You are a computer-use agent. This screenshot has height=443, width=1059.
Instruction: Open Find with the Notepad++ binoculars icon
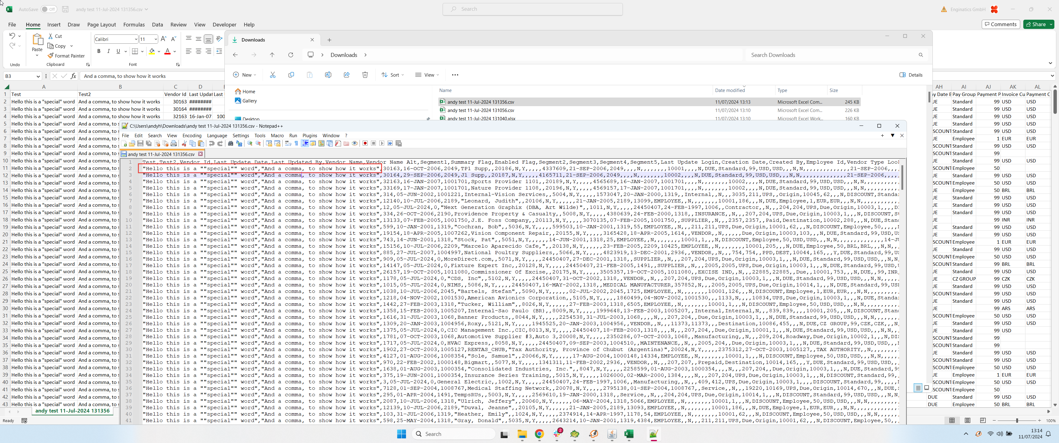231,143
